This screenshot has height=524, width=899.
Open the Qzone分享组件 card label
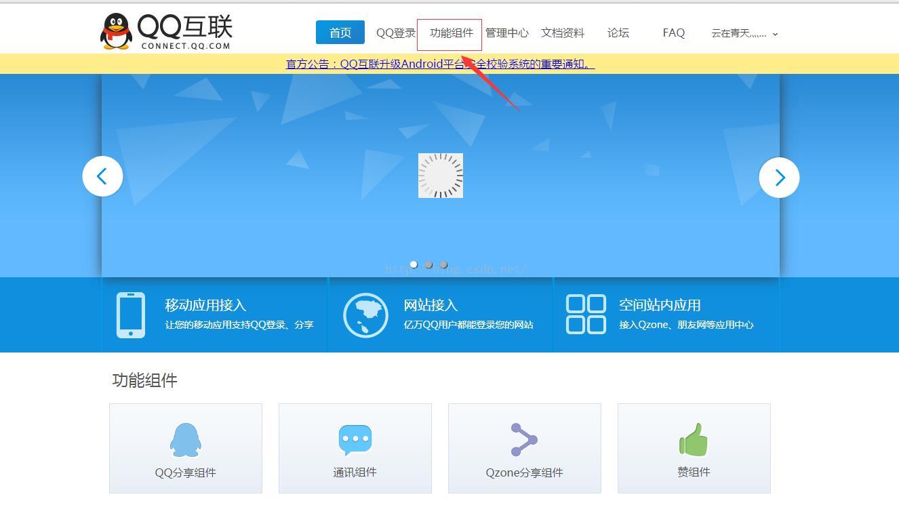pos(524,472)
